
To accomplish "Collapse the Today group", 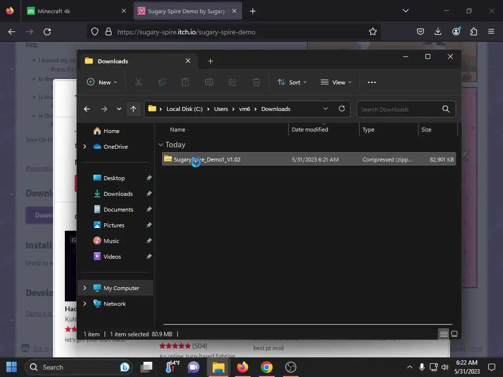I will tap(161, 145).
